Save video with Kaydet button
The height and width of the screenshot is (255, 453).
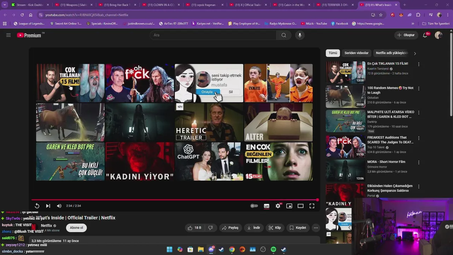click(298, 228)
